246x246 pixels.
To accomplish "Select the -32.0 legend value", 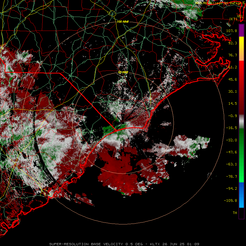I will 232,140.
